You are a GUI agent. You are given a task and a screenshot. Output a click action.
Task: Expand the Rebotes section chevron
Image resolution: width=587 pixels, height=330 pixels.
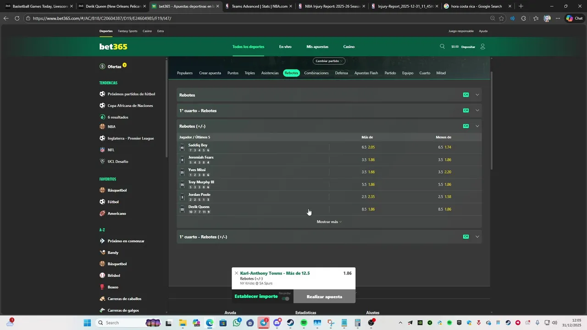click(477, 95)
